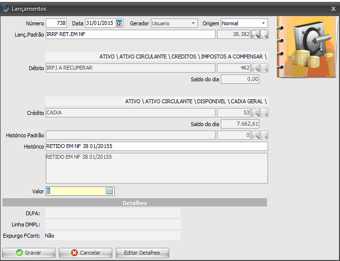
Task: Click the multi-line Histórico text area
Action: coord(157,168)
